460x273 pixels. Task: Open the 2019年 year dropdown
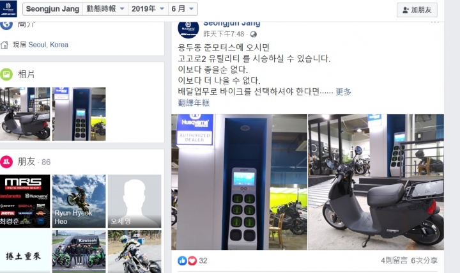[x=148, y=9]
